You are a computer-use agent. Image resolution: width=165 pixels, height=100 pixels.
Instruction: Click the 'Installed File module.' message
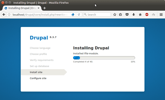[86, 53]
